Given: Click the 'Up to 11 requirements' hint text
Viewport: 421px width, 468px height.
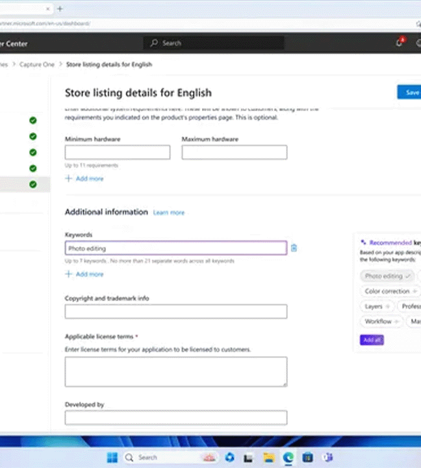Looking at the screenshot, I should click(x=92, y=165).
